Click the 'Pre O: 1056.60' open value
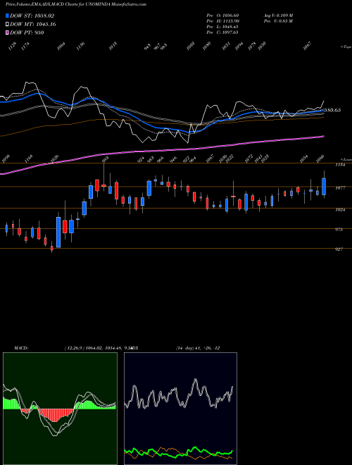 point(222,15)
